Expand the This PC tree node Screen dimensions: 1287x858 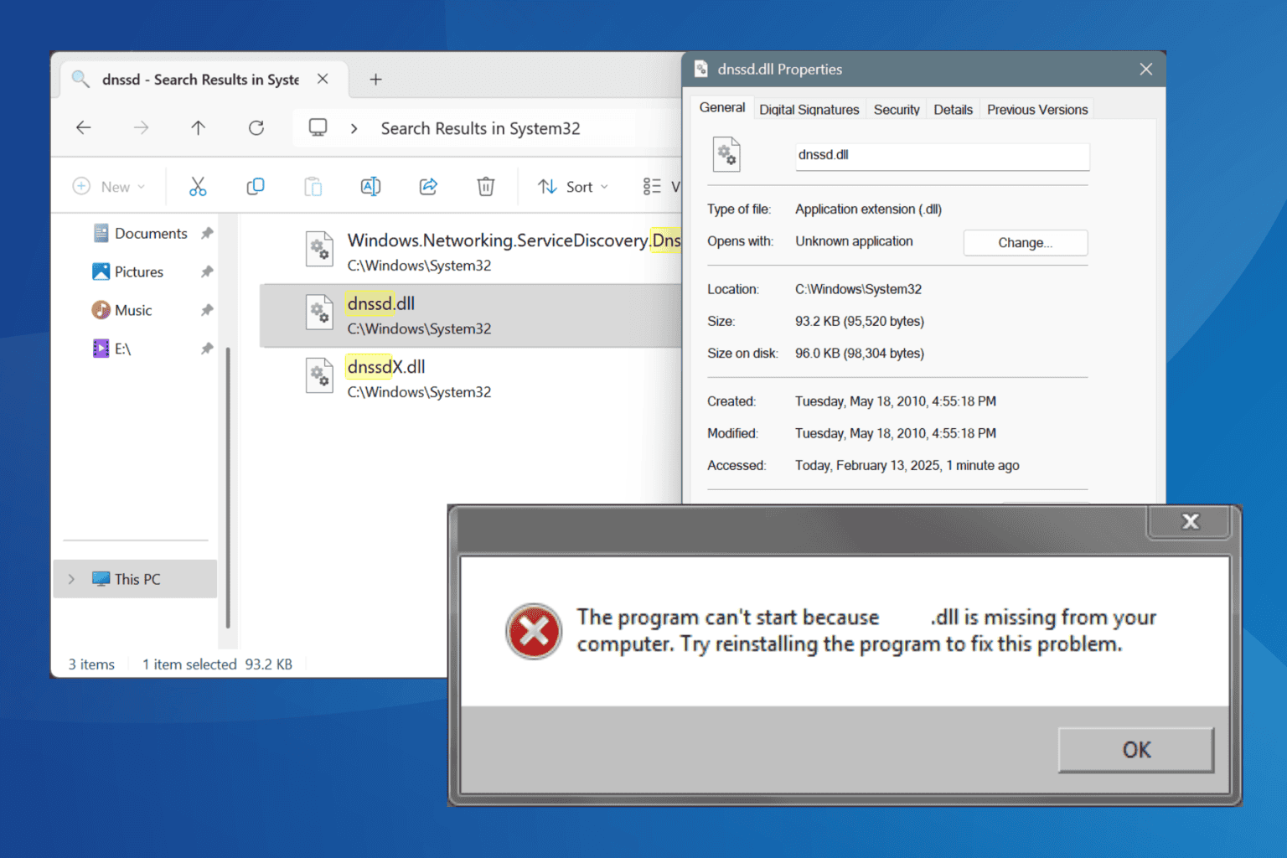[71, 579]
